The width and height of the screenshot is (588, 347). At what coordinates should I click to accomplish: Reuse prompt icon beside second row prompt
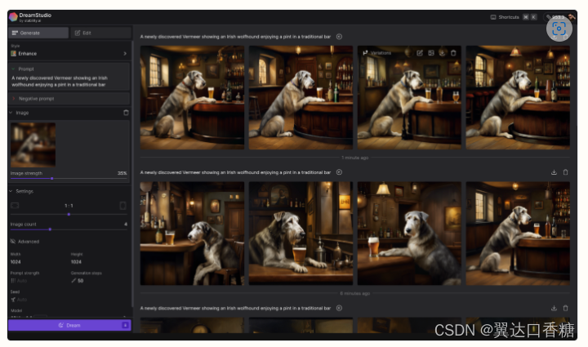(339, 172)
